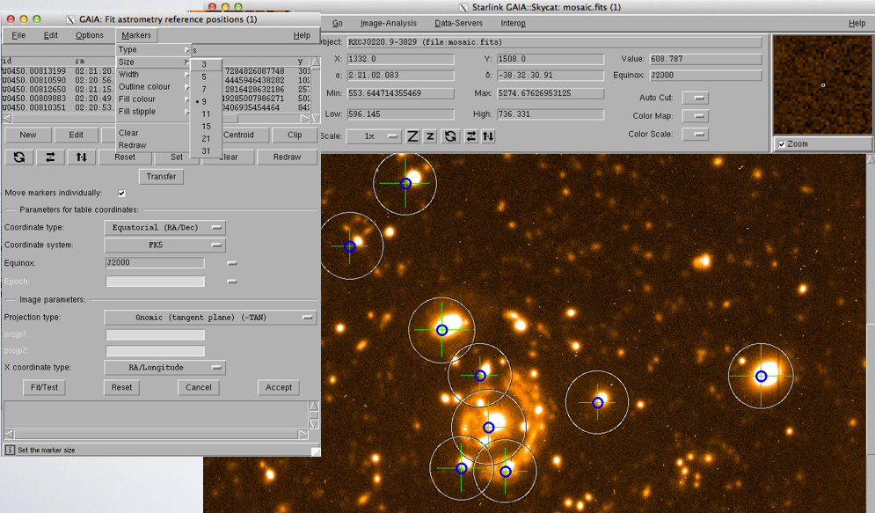The width and height of the screenshot is (875, 513).
Task: Click the large Z zoom-in icon
Action: pos(412,136)
